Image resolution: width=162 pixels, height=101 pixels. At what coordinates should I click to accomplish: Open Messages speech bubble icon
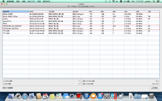click(x=66, y=96)
